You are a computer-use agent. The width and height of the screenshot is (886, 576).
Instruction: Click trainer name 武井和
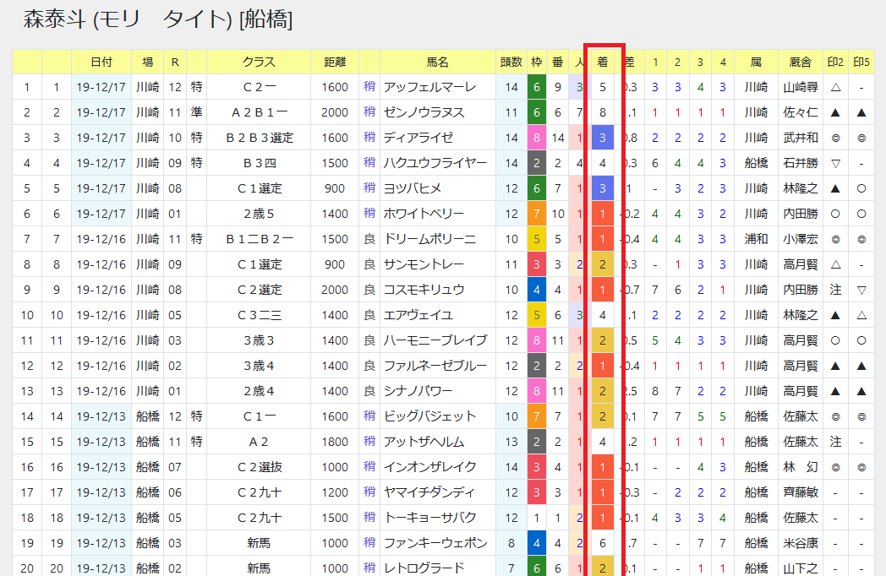[800, 138]
